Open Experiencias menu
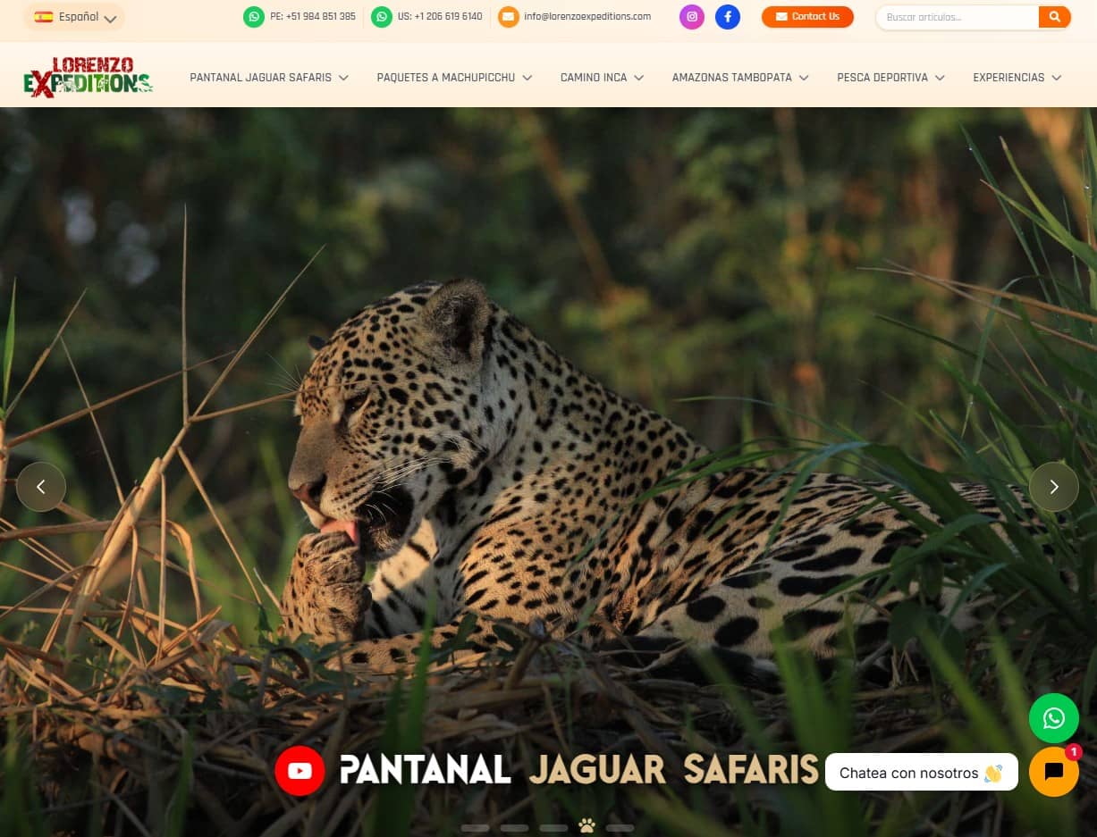 coord(1008,78)
